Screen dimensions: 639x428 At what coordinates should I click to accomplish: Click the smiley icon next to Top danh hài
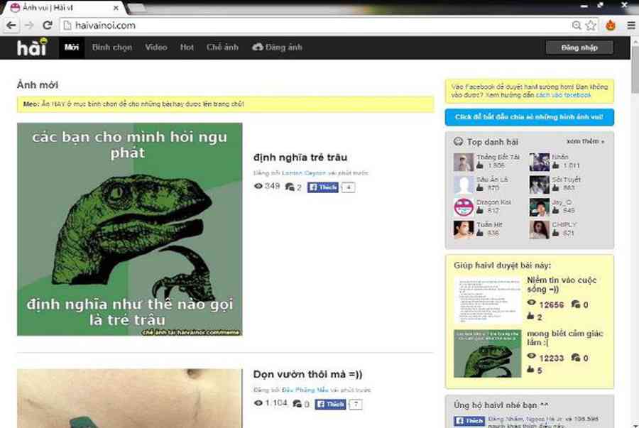[458, 141]
